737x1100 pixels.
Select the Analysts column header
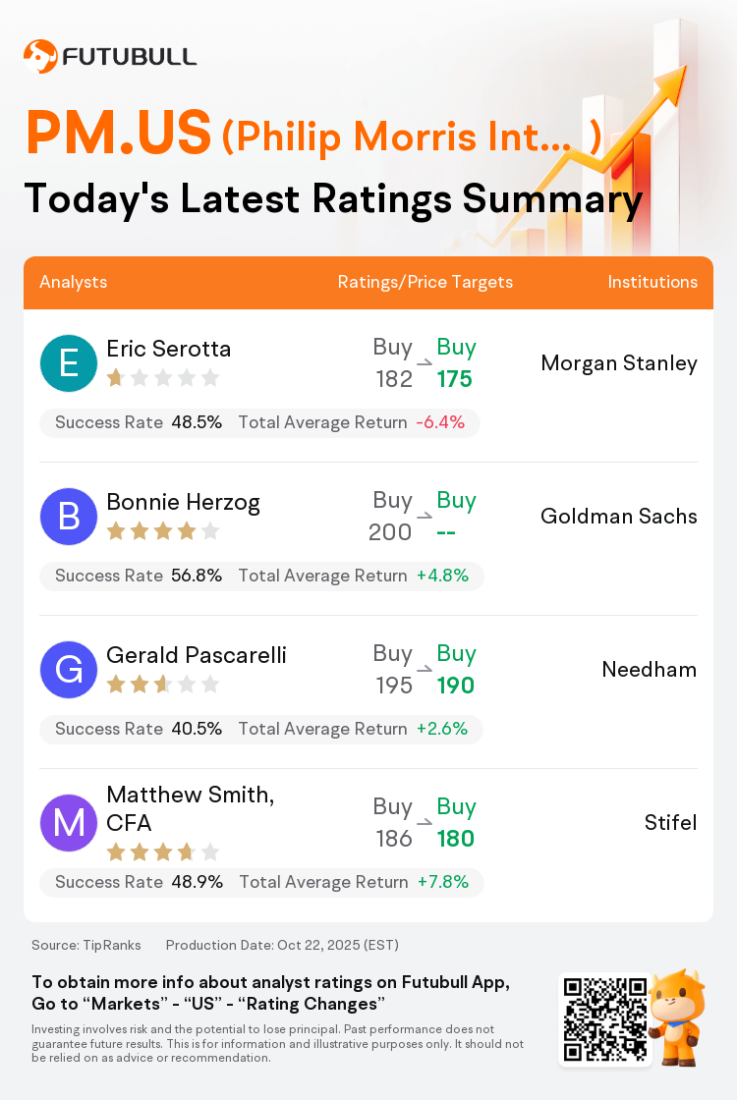pos(74,282)
